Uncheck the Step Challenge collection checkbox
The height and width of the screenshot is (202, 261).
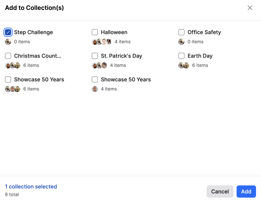(8, 32)
